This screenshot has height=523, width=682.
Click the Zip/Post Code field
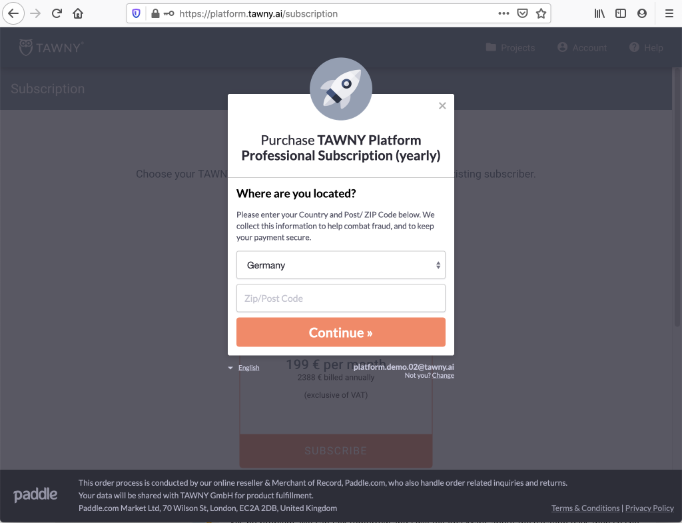click(340, 298)
